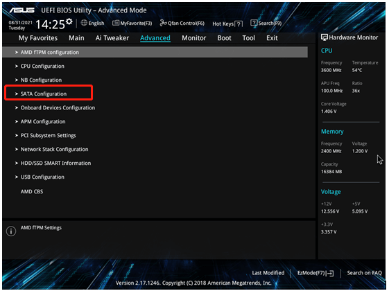Change language via English label

click(96, 24)
